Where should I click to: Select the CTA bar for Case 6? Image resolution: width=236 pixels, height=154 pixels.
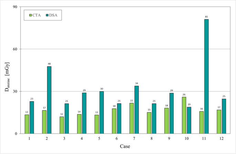114,121
